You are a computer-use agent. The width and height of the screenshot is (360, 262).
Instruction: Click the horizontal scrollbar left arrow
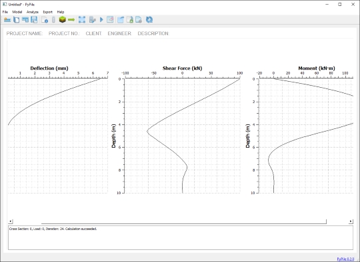(10, 221)
